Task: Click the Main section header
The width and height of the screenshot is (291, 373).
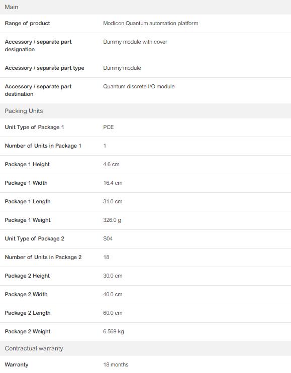Action: (x=146, y=7)
